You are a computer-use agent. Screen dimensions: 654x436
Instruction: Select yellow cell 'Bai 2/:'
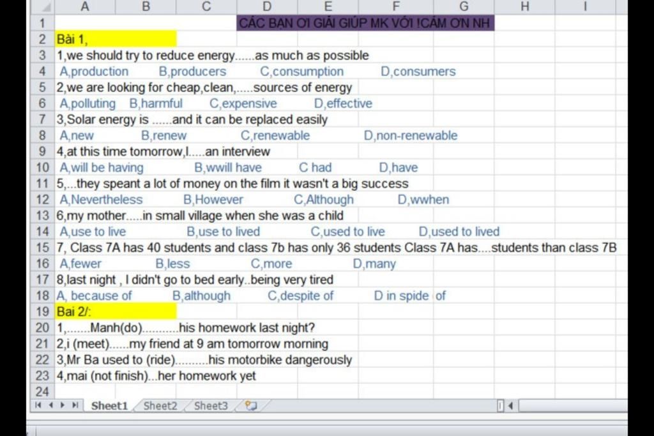coord(116,312)
